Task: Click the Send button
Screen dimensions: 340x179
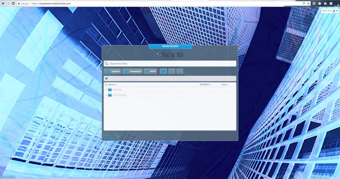Action: (150, 71)
